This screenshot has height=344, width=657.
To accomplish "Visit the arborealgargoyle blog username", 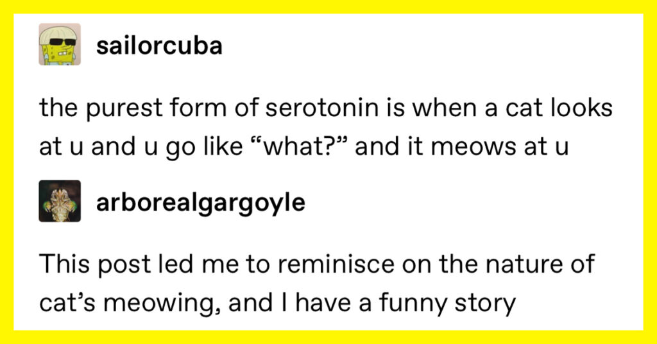I will 201,203.
